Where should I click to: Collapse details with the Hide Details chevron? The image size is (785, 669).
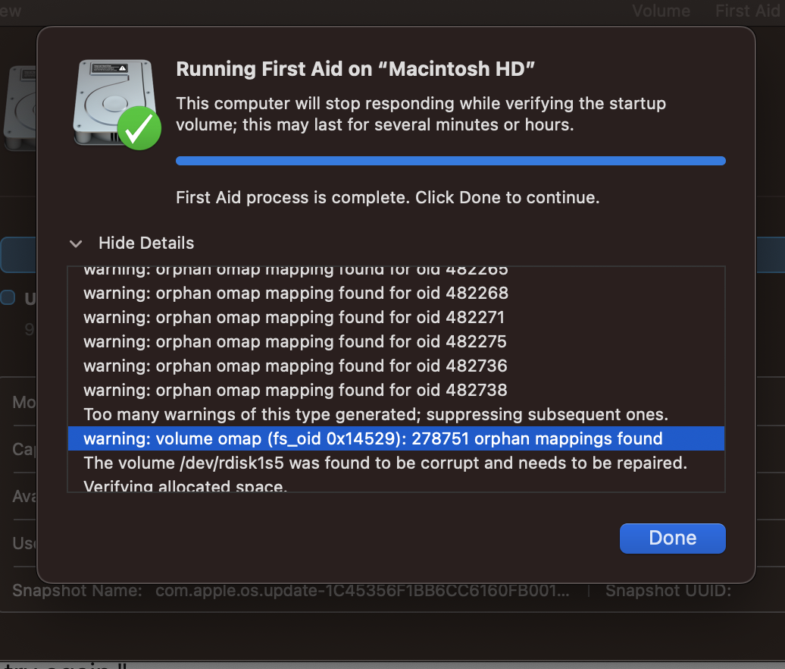click(76, 243)
